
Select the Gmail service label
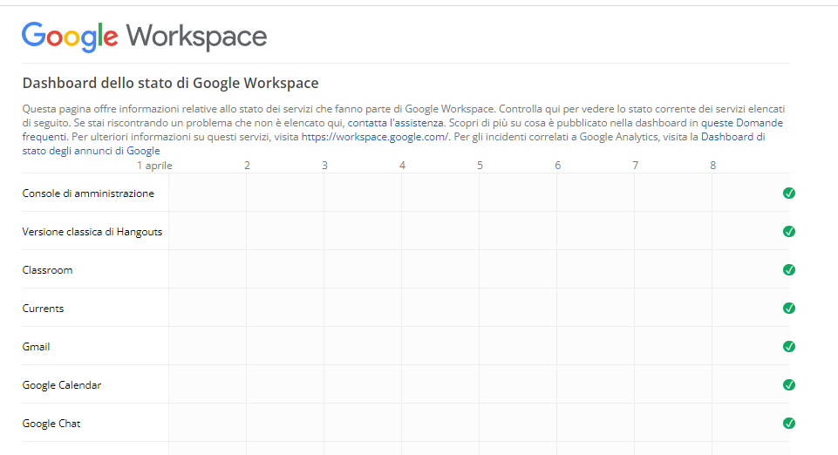[36, 347]
